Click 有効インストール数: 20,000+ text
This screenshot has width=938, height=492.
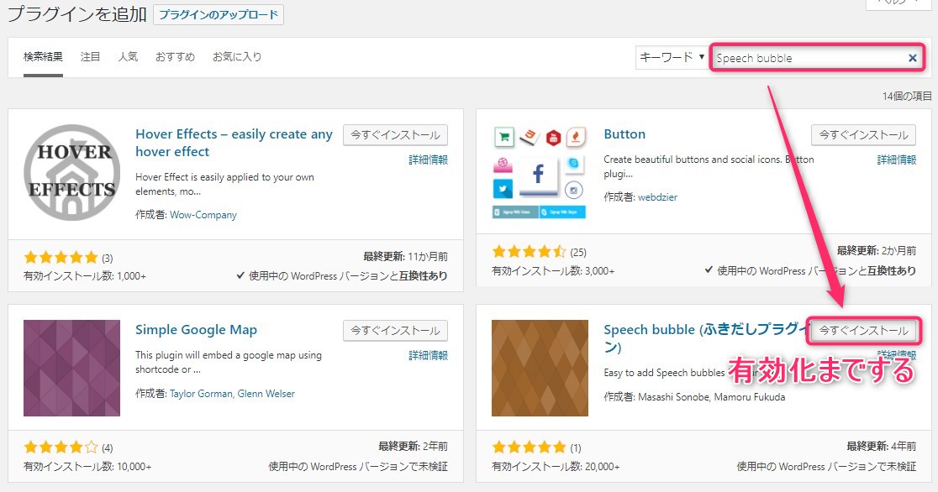(556, 466)
